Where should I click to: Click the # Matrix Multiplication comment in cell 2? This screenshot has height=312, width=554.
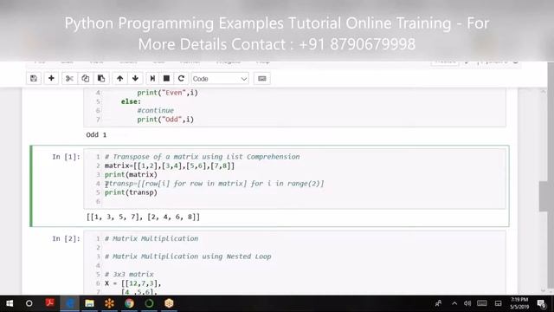pyautogui.click(x=151, y=239)
